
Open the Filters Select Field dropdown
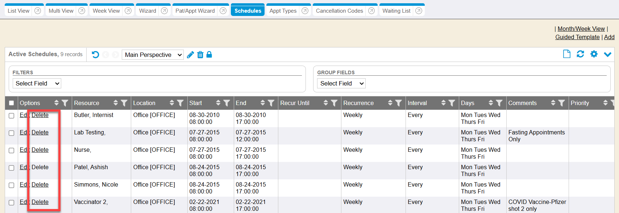[37, 83]
